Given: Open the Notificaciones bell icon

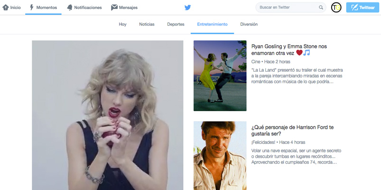Looking at the screenshot, I should [x=70, y=8].
